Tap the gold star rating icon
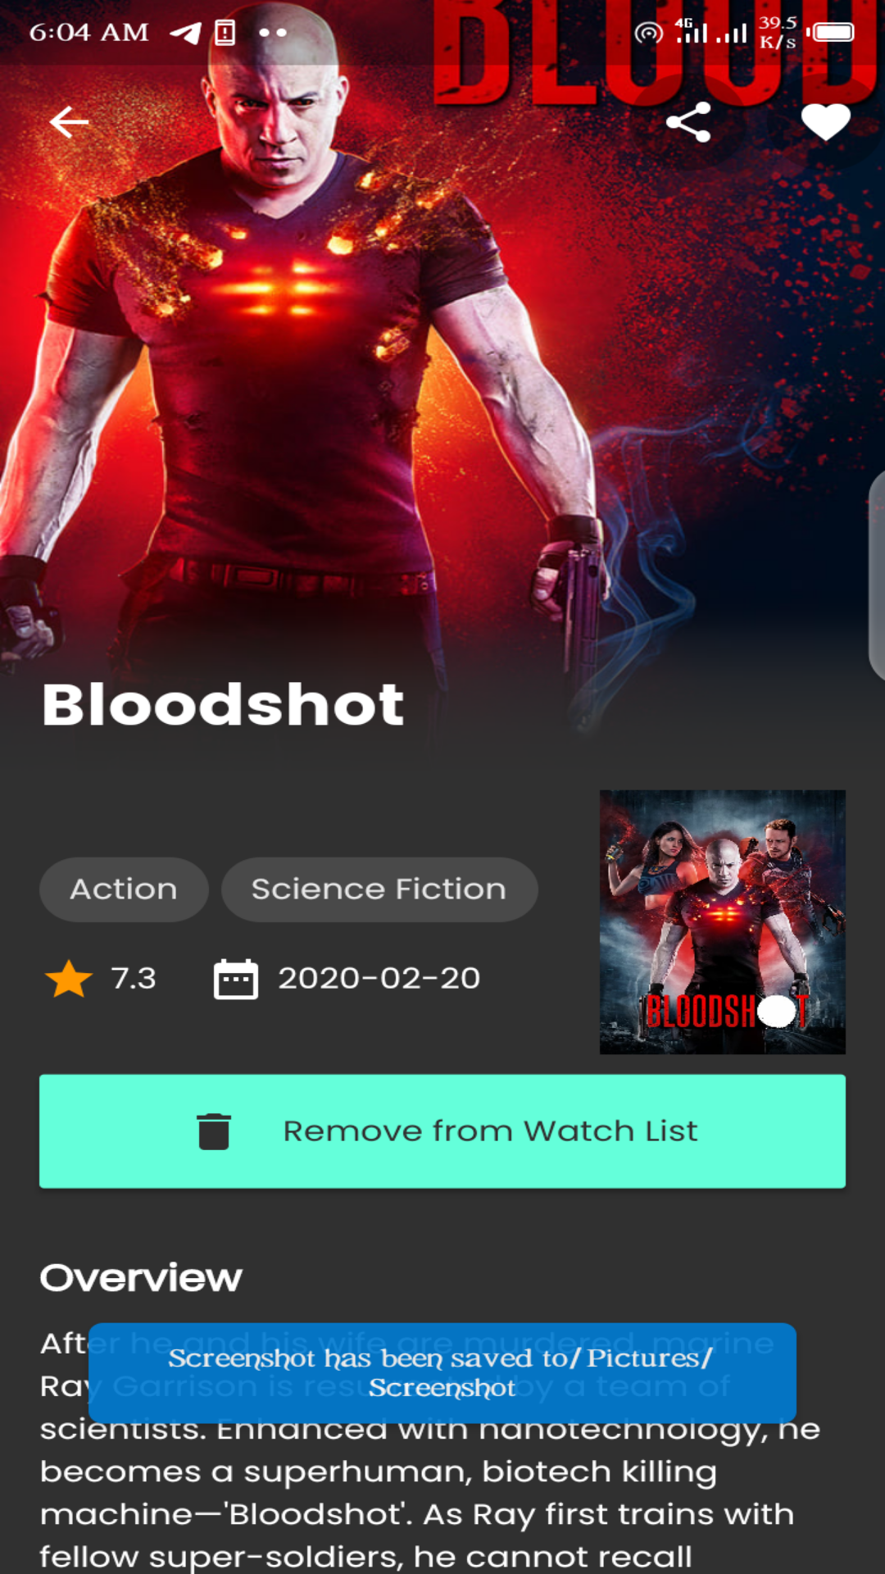This screenshot has height=1574, width=885. pyautogui.click(x=69, y=979)
